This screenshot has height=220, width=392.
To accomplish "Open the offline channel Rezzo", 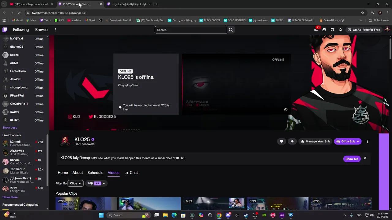I will click(x=24, y=55).
